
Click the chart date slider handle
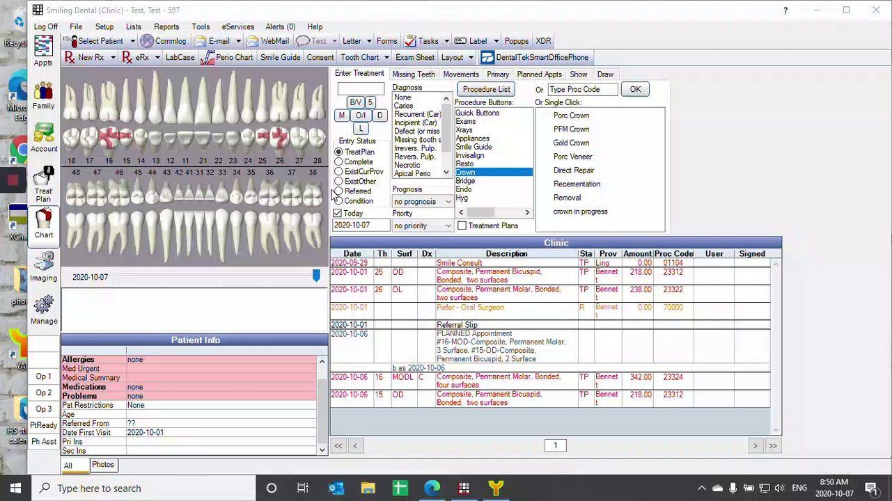click(x=316, y=276)
